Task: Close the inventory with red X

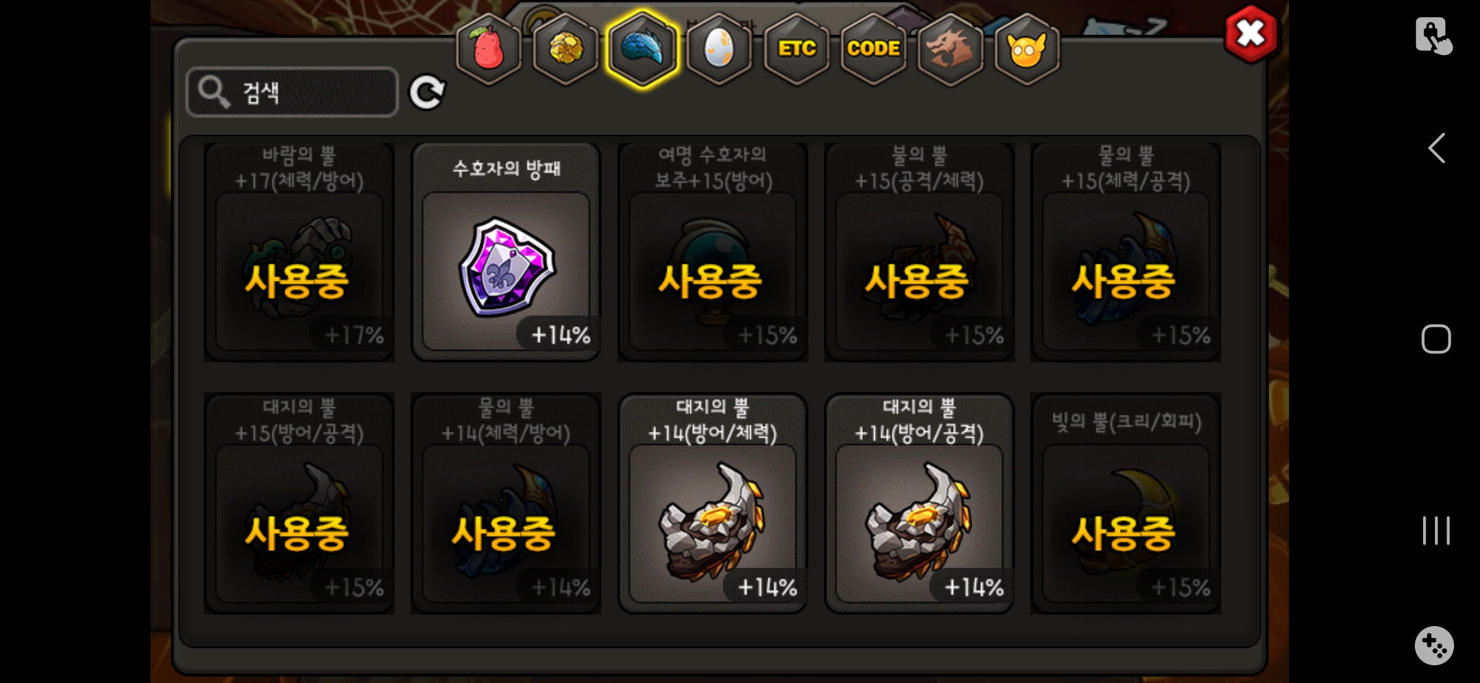Action: 1251,34
